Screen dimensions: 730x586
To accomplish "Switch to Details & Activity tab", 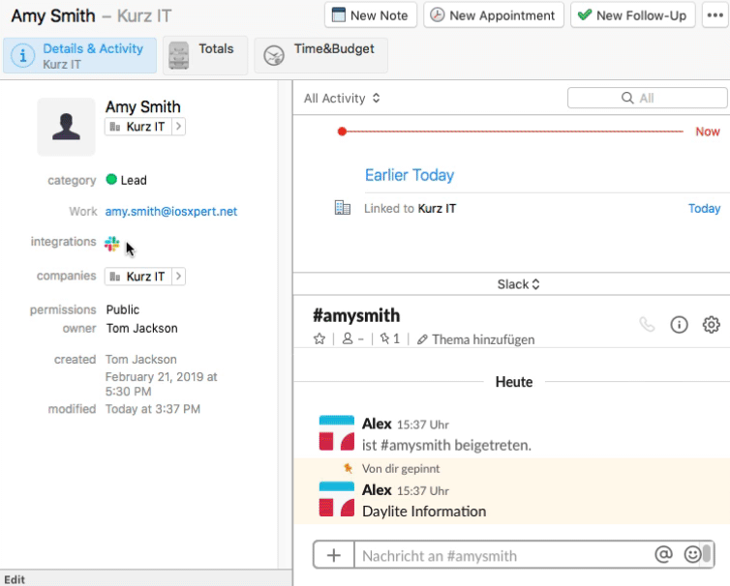I will coord(79,56).
